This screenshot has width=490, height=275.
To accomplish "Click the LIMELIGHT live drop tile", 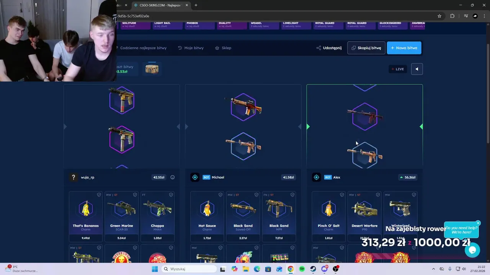I will pyautogui.click(x=297, y=25).
